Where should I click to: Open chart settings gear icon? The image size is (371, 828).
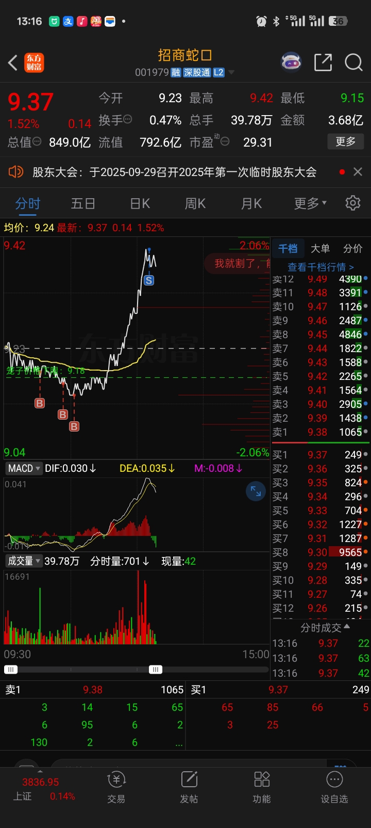353,203
